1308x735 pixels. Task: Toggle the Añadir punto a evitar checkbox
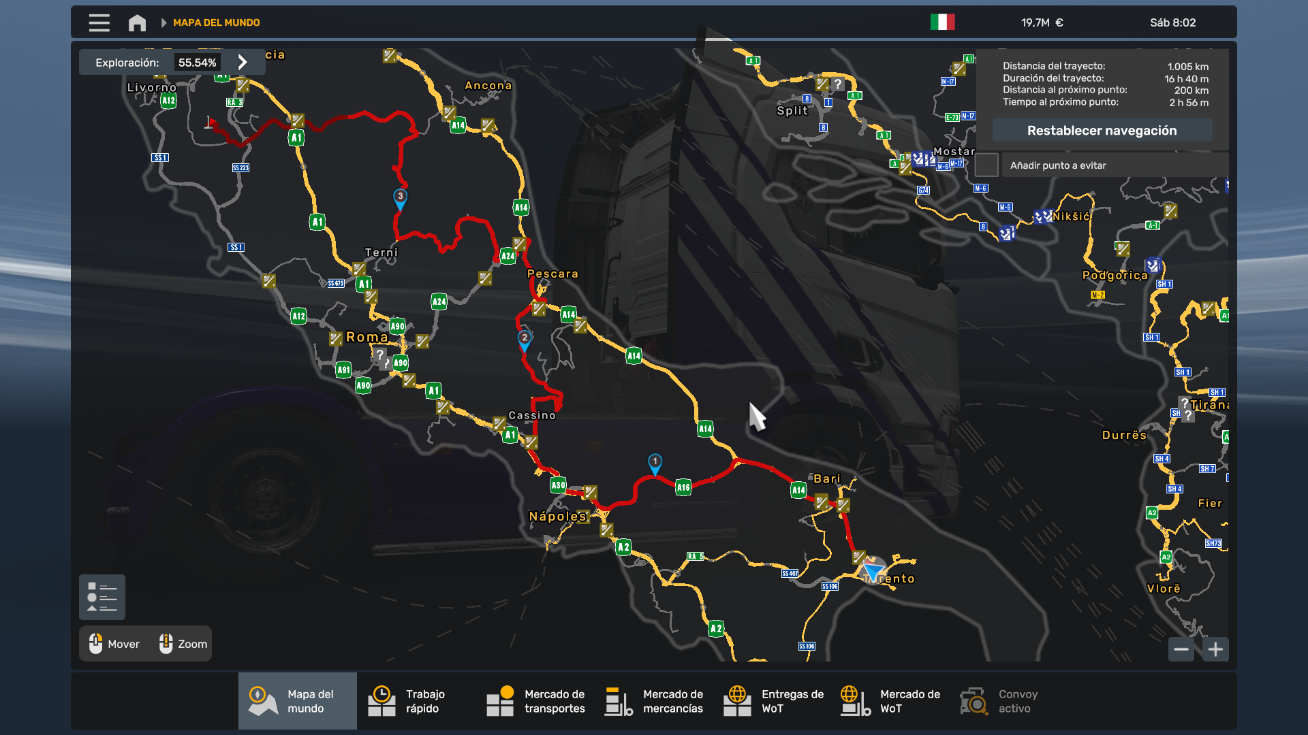click(986, 165)
